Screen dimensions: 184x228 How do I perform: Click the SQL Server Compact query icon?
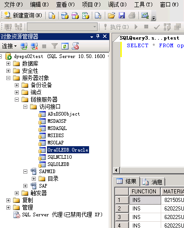[98, 15]
